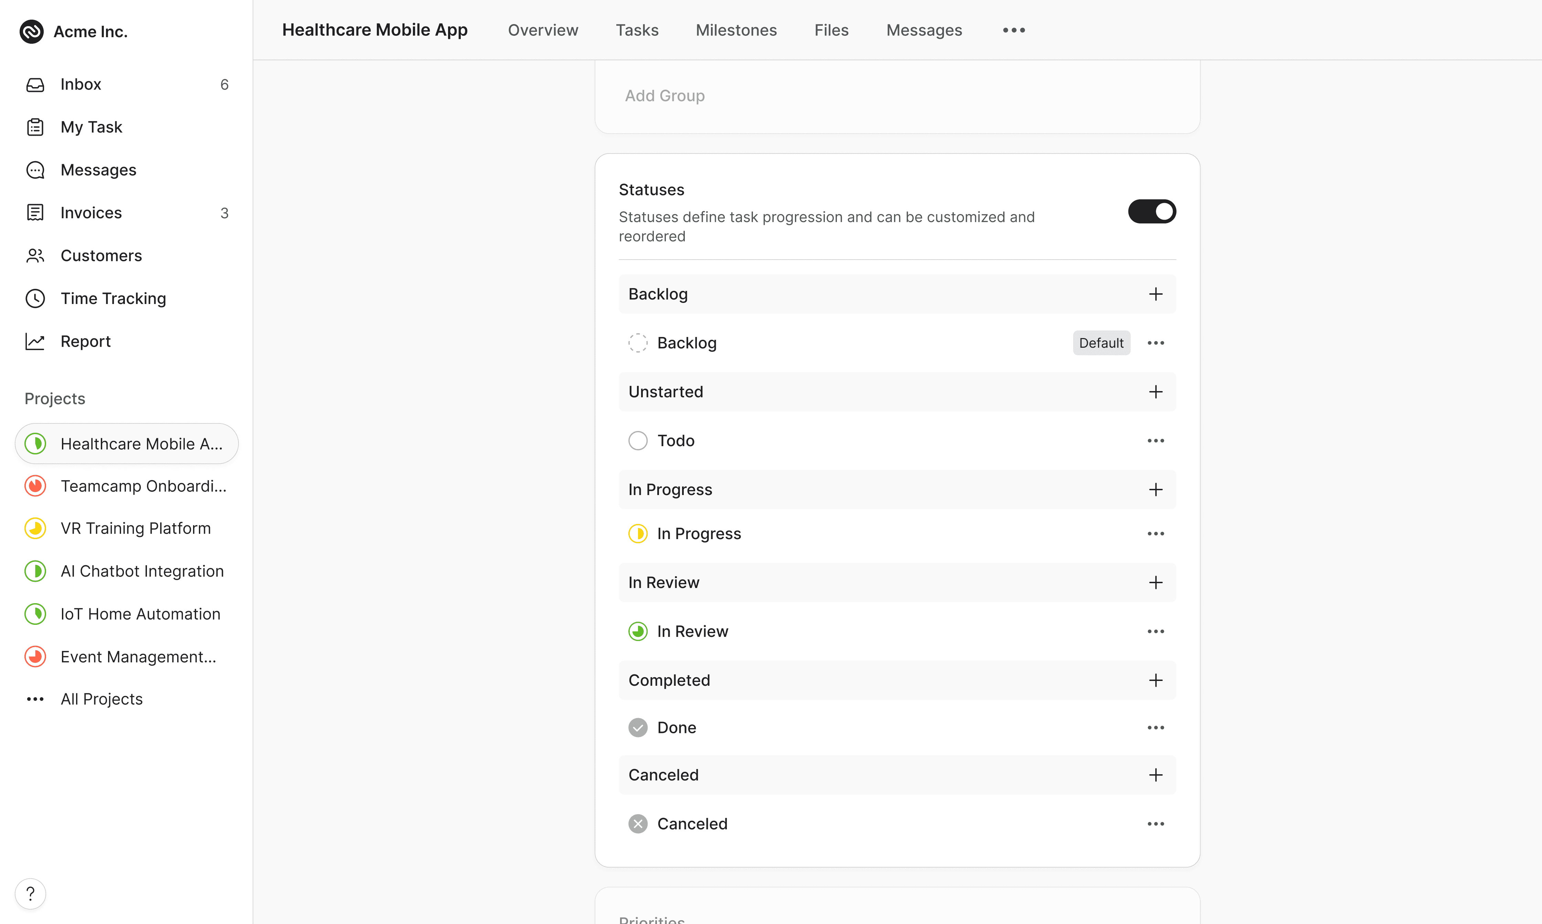Open Customers page

[x=127, y=256]
